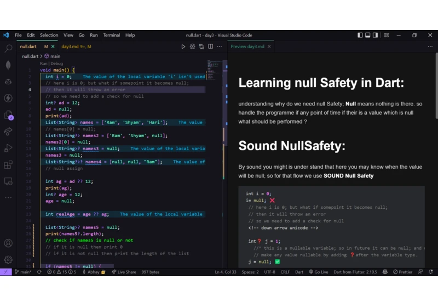The image size is (438, 306).
Task: Close the null.dart tab
Action: click(x=53, y=46)
